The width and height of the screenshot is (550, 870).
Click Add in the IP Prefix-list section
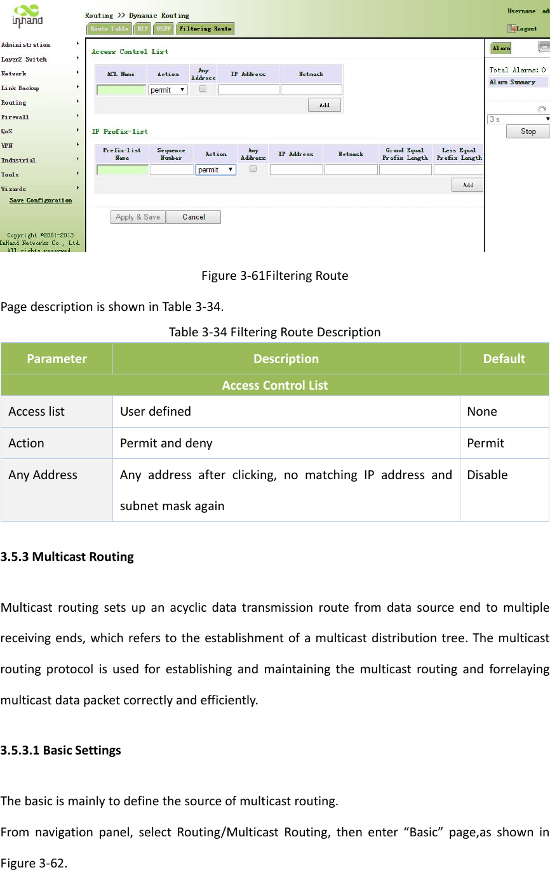[467, 185]
